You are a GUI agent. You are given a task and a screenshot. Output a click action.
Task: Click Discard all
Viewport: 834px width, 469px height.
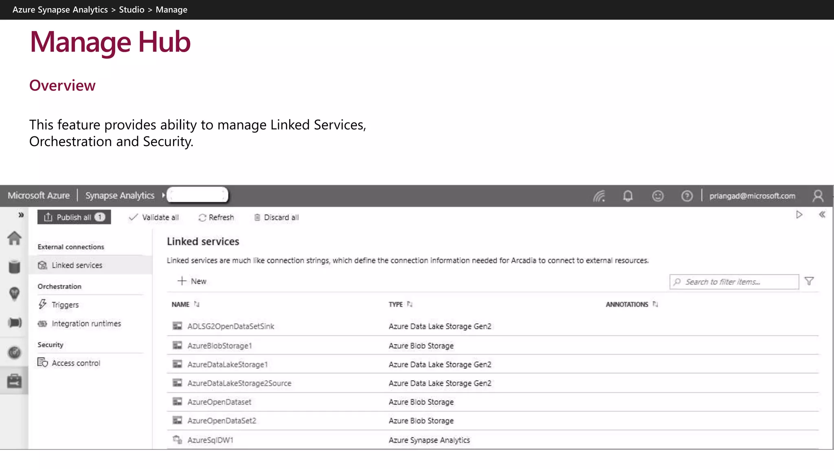click(277, 217)
